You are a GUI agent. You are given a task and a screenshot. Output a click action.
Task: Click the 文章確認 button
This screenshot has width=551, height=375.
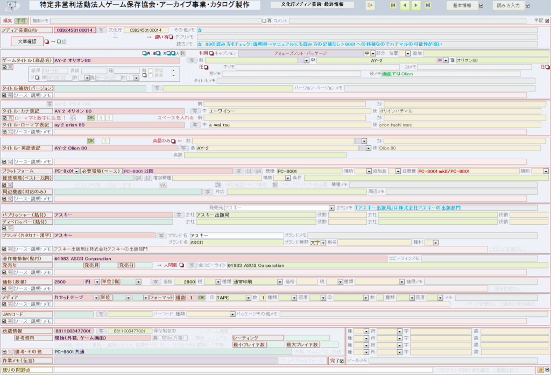27,41
